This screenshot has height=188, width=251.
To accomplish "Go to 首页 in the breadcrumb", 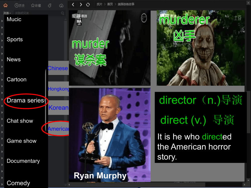I will click(x=110, y=4).
